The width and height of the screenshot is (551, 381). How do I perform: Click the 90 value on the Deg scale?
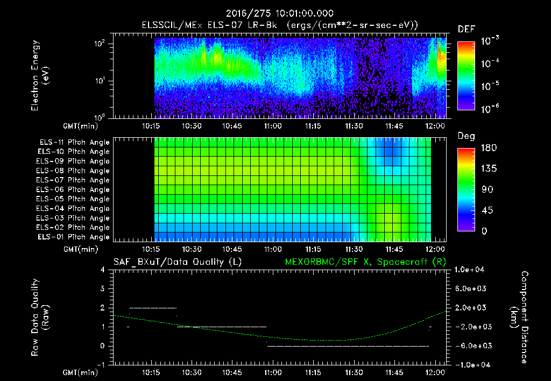coord(488,189)
